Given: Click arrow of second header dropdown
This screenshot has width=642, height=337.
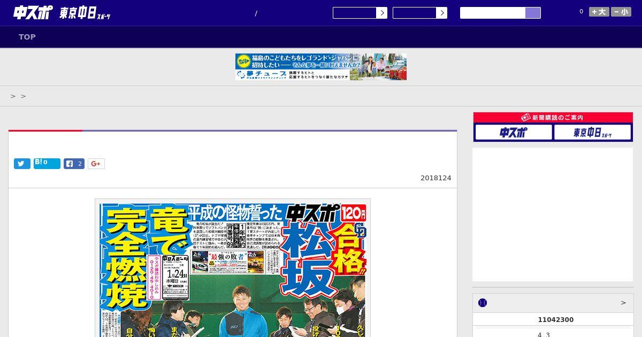Looking at the screenshot, I should coord(441,13).
